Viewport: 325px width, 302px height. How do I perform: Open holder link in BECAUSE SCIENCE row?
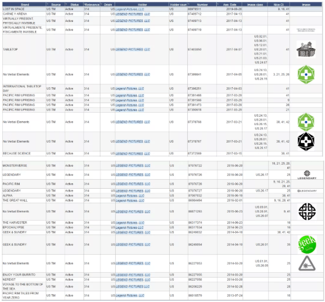click(x=133, y=154)
